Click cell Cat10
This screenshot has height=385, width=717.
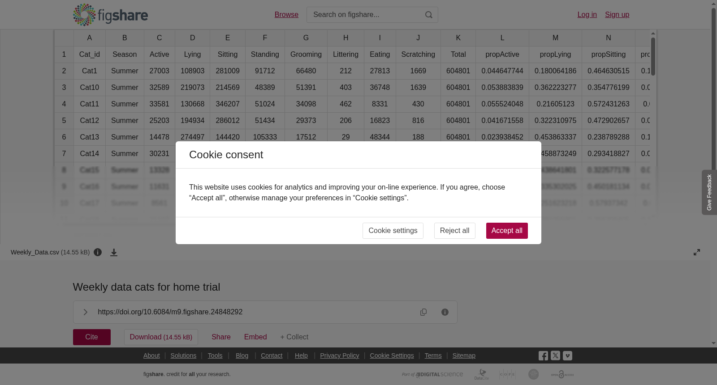coord(90,88)
